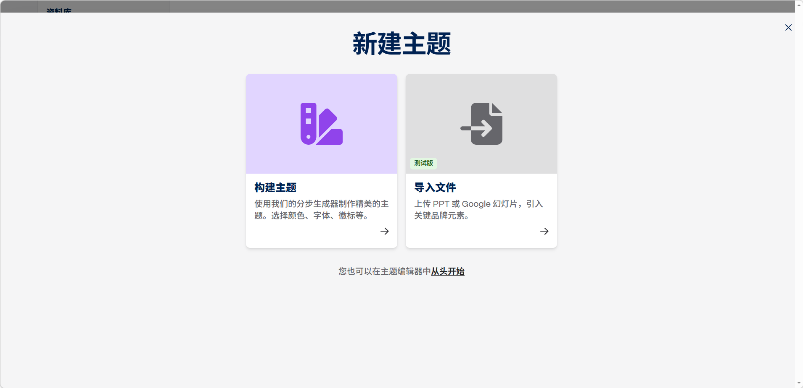Click the arrow in 构建主题 card
Image resolution: width=803 pixels, height=388 pixels.
tap(384, 231)
